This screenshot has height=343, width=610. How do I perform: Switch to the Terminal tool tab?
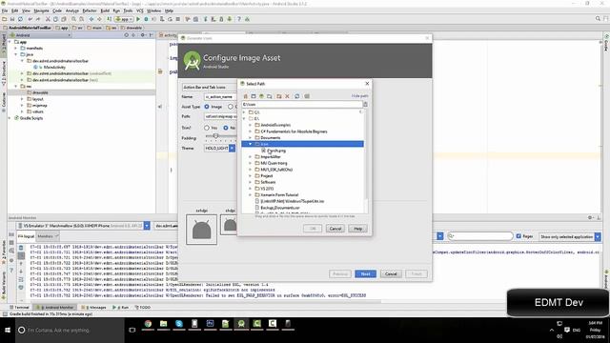click(x=20, y=307)
